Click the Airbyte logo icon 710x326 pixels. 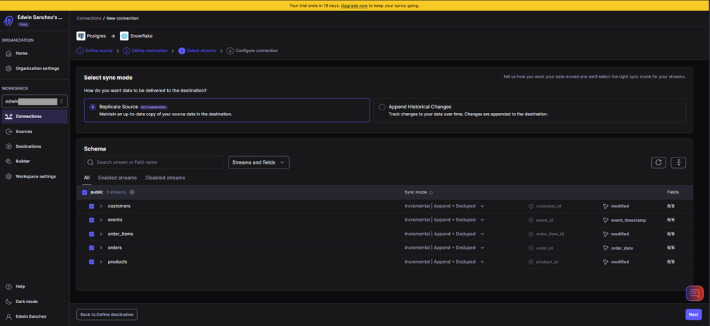click(x=8, y=21)
